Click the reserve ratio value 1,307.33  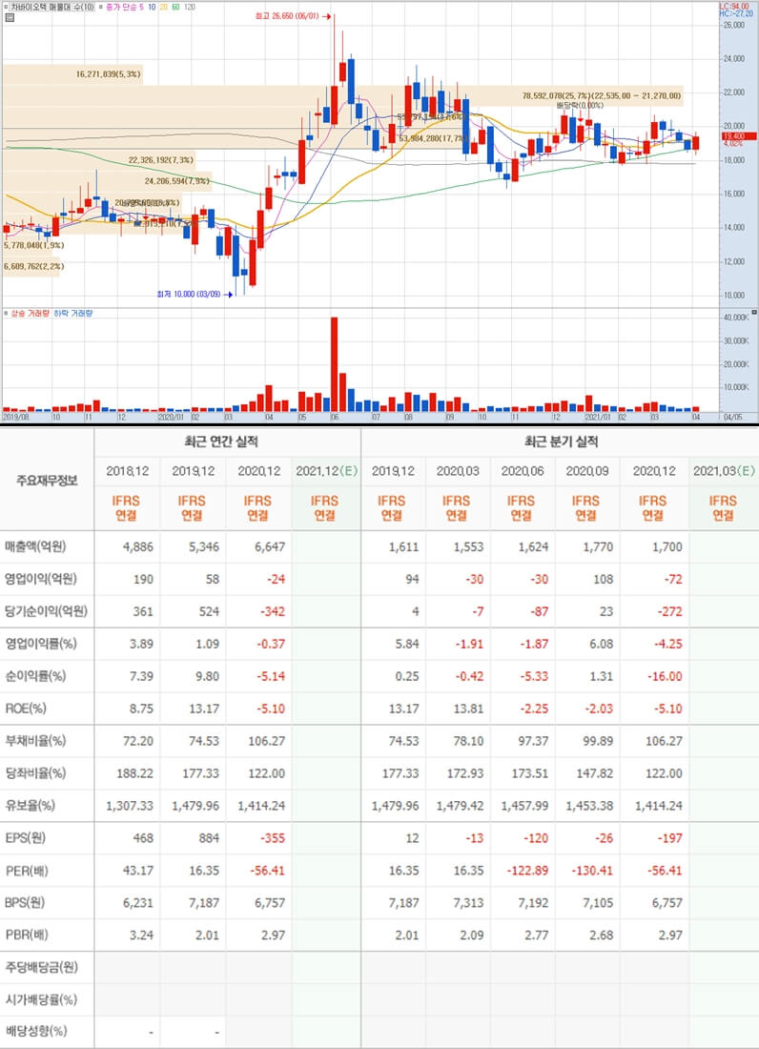[x=130, y=806]
